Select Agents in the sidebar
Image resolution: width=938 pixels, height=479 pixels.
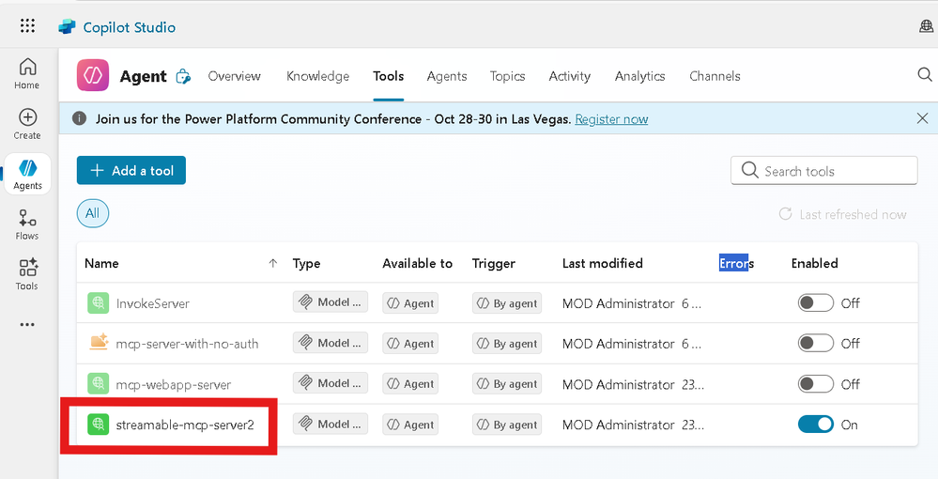click(27, 175)
